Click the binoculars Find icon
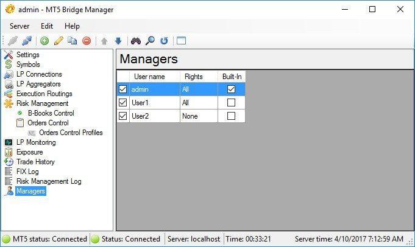415x247 pixels. [x=135, y=41]
